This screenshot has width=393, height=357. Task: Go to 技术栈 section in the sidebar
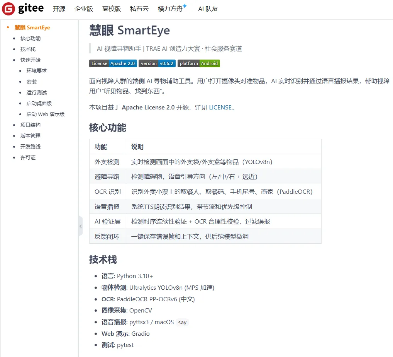coord(28,49)
